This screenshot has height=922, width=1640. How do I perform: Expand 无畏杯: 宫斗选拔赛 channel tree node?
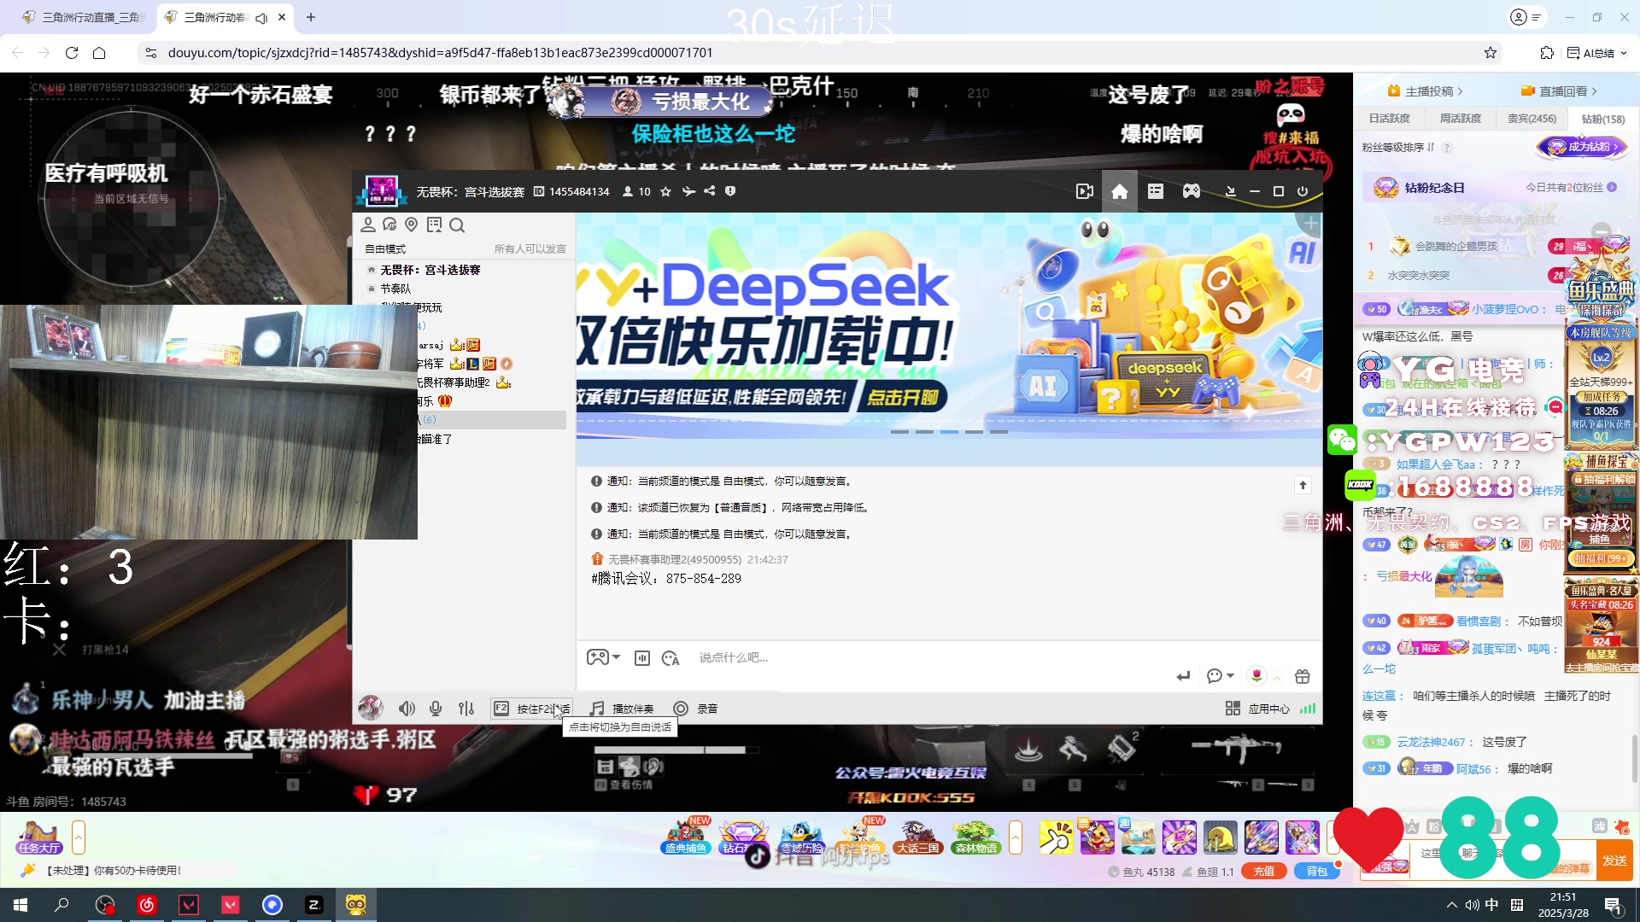pyautogui.click(x=372, y=270)
